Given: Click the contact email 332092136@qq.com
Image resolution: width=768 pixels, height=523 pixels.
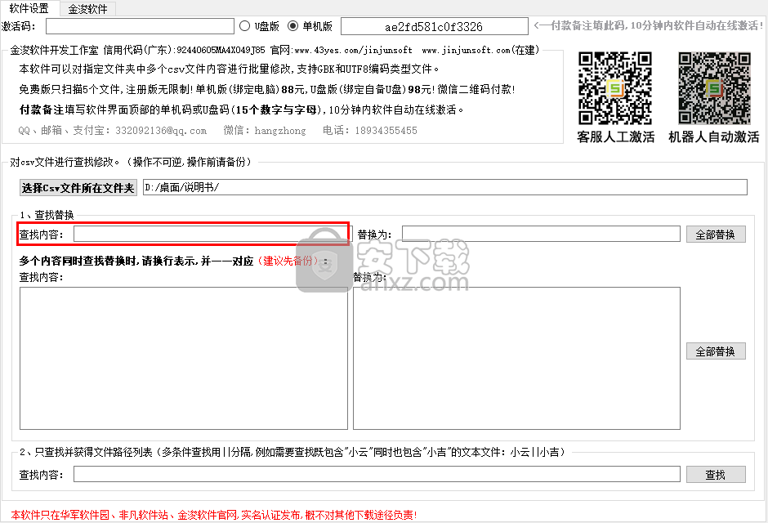Looking at the screenshot, I should click(161, 131).
